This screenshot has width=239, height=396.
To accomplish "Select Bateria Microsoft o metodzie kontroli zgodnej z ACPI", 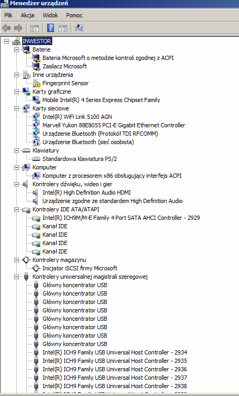I will [x=108, y=58].
